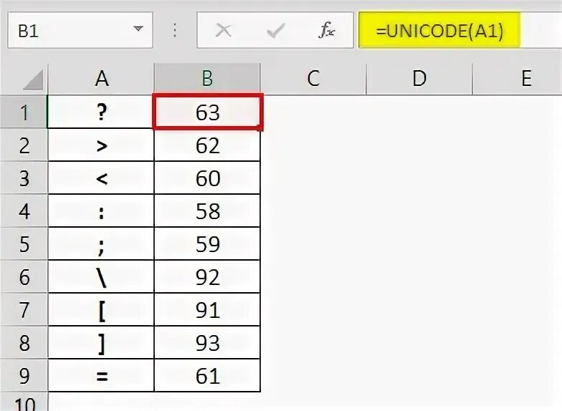Click cell A6 containing backslash
Viewport: 562px width, 411px height.
point(101,276)
